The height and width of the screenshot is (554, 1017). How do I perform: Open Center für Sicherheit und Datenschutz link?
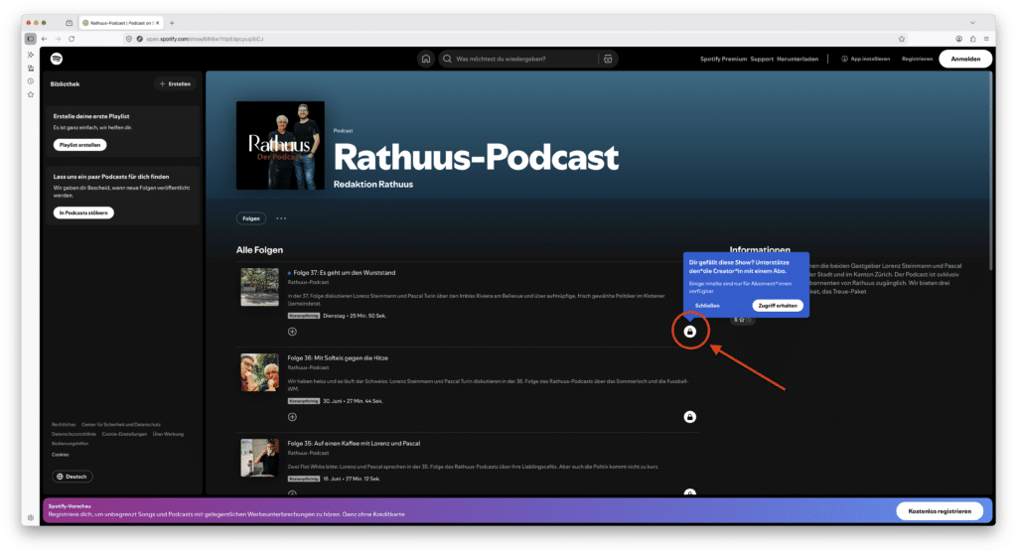(120, 424)
